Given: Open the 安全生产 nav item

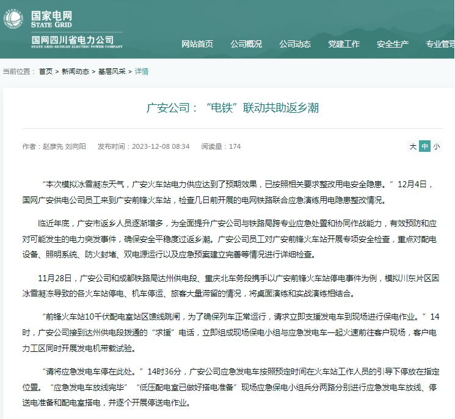Looking at the screenshot, I should click(x=393, y=44).
